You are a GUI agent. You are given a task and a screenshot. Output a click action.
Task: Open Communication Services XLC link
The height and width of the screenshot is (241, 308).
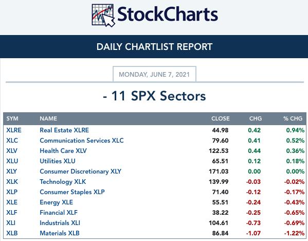(82, 141)
